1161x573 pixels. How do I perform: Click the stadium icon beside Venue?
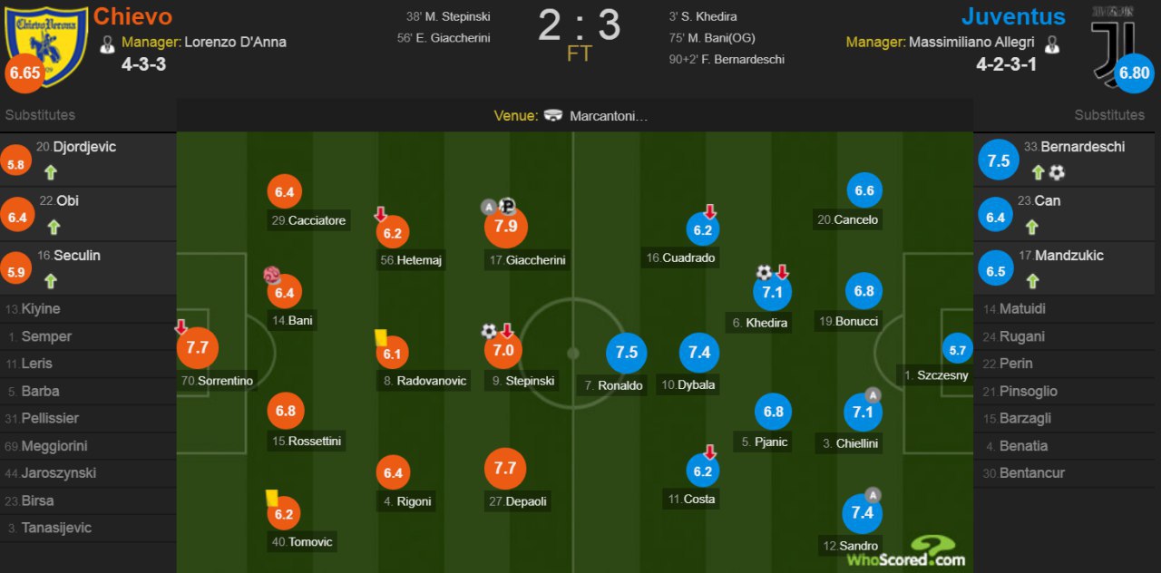(x=553, y=116)
